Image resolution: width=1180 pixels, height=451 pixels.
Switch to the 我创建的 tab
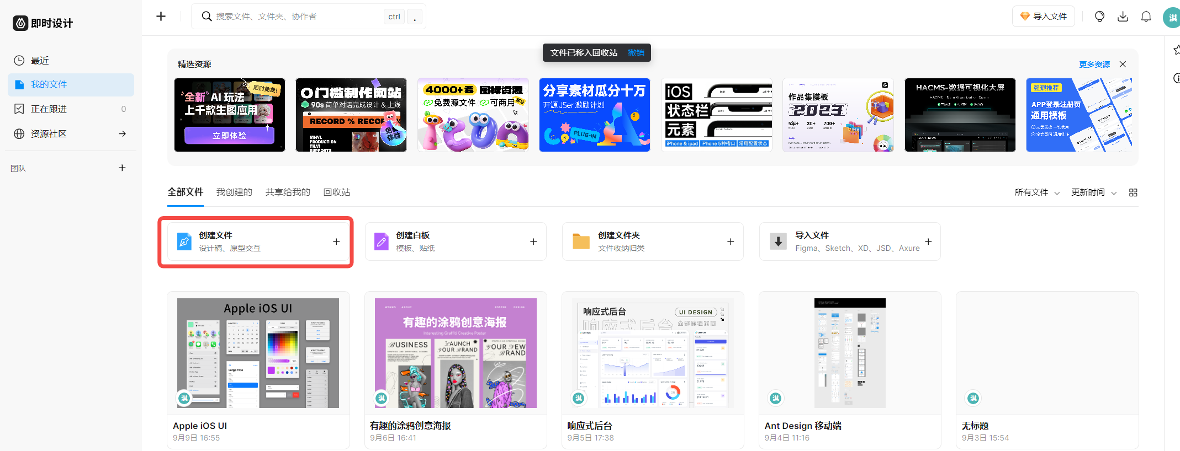pos(234,192)
